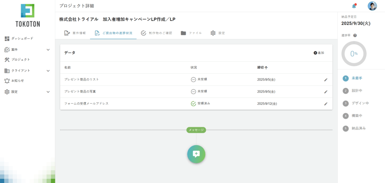Image resolution: width=385 pixels, height=183 pixels.
Task: Edit the フォームの受信メールアドレス row pencil icon
Action: click(x=326, y=104)
